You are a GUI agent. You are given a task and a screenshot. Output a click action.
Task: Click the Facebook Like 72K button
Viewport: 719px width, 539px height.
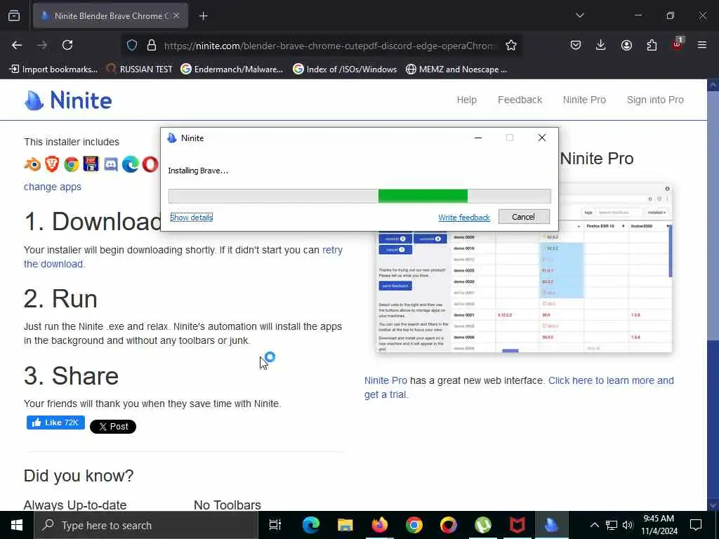tap(55, 422)
